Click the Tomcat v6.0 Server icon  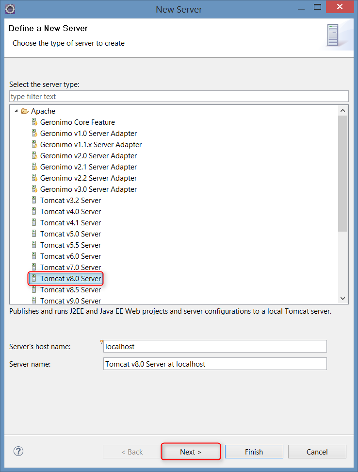[34, 255]
